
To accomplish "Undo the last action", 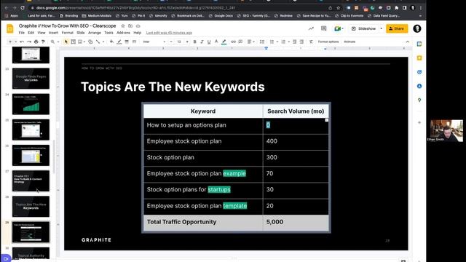I will click(22, 42).
